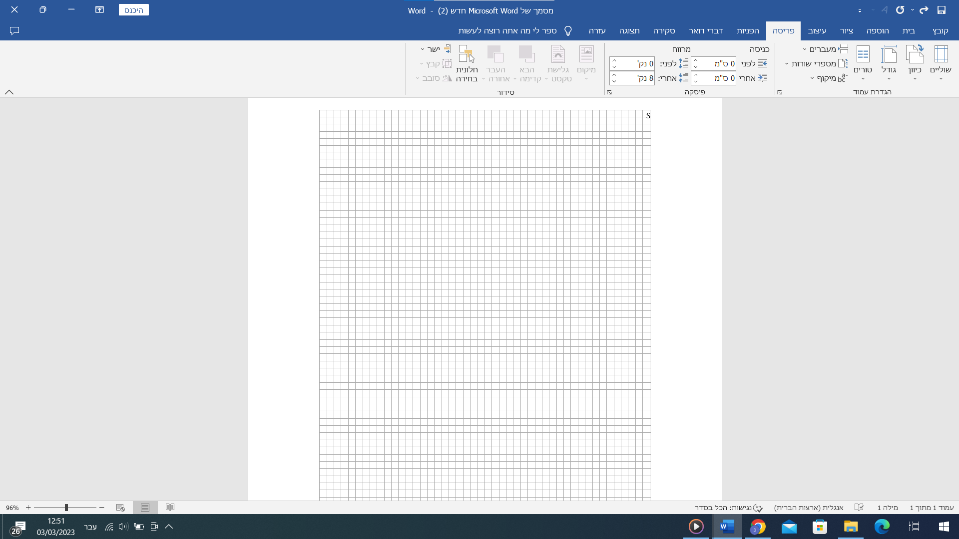Screen dimensions: 959x539
Task: Click the proofing book icon in status bar
Action: point(859,508)
